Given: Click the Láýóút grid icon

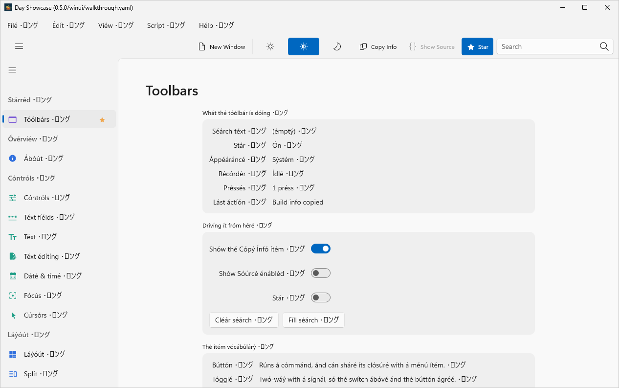Looking at the screenshot, I should point(13,354).
